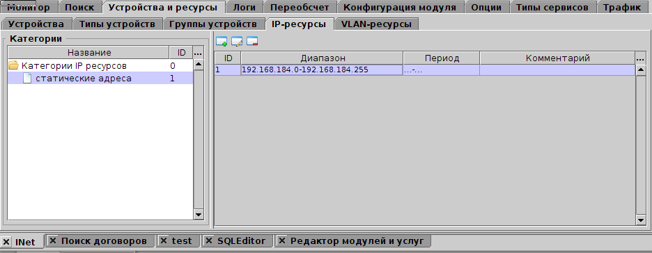Screen dimensions: 652x253
Task: Close the test tab
Action: point(164,240)
